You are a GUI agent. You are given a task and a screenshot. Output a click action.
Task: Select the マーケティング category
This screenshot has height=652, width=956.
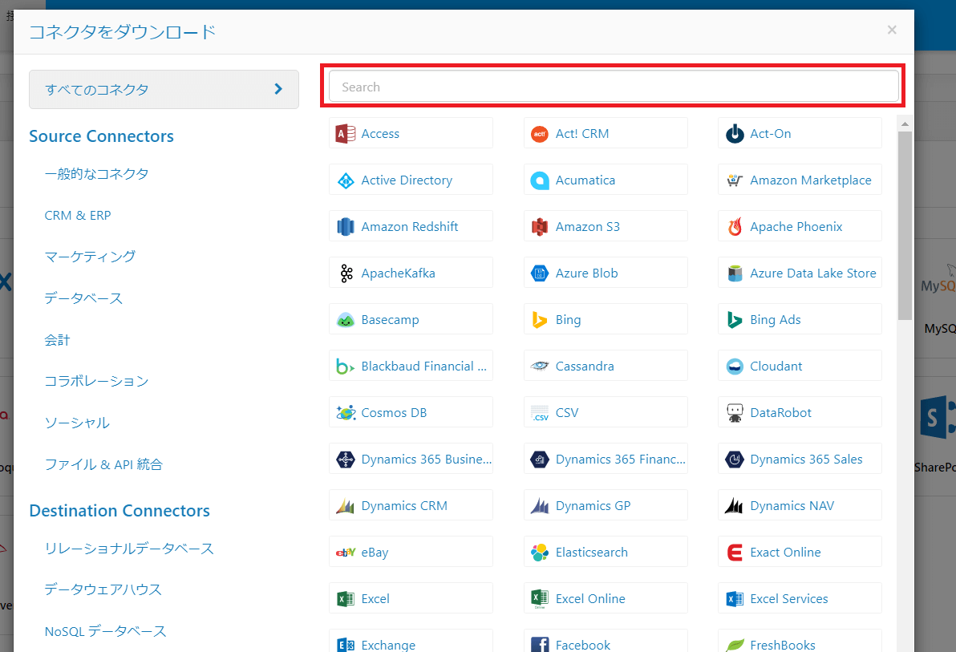click(90, 257)
